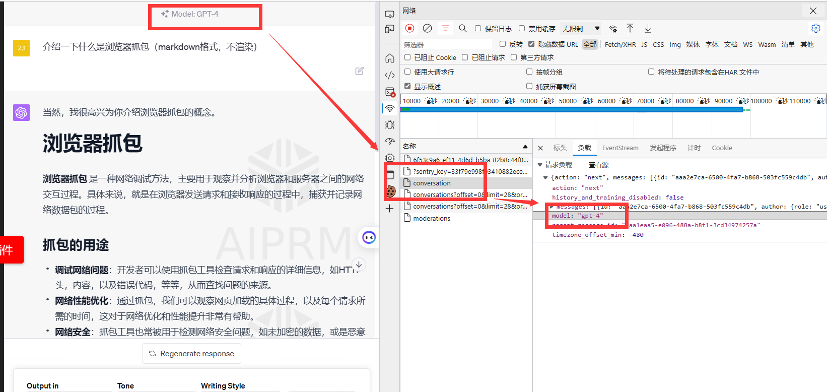Enable 使用大请求行 checkbox
827x392 pixels.
[x=407, y=72]
